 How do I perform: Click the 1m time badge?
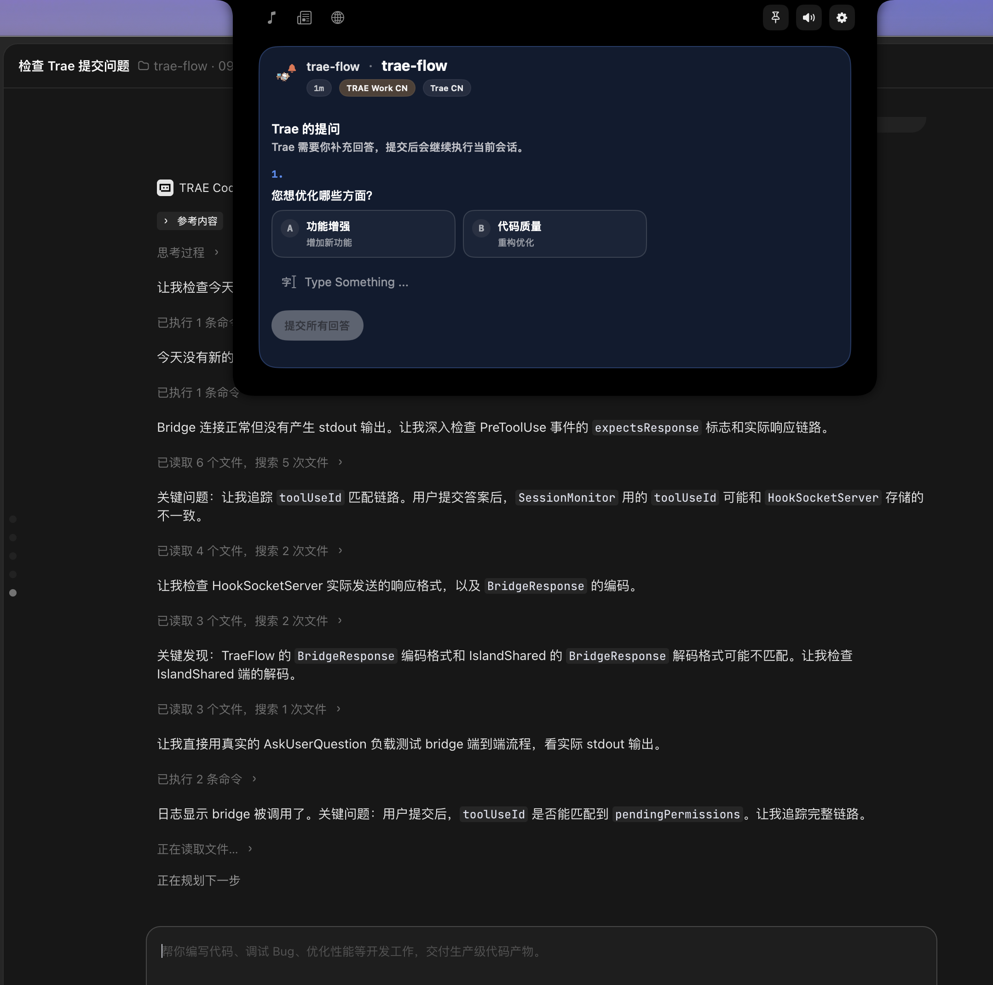(319, 88)
